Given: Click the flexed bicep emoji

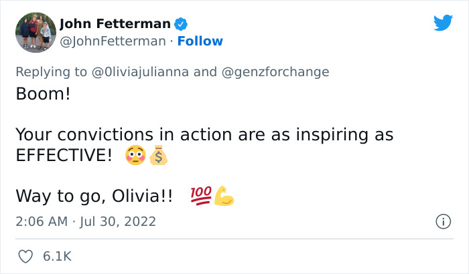Looking at the screenshot, I should 224,196.
